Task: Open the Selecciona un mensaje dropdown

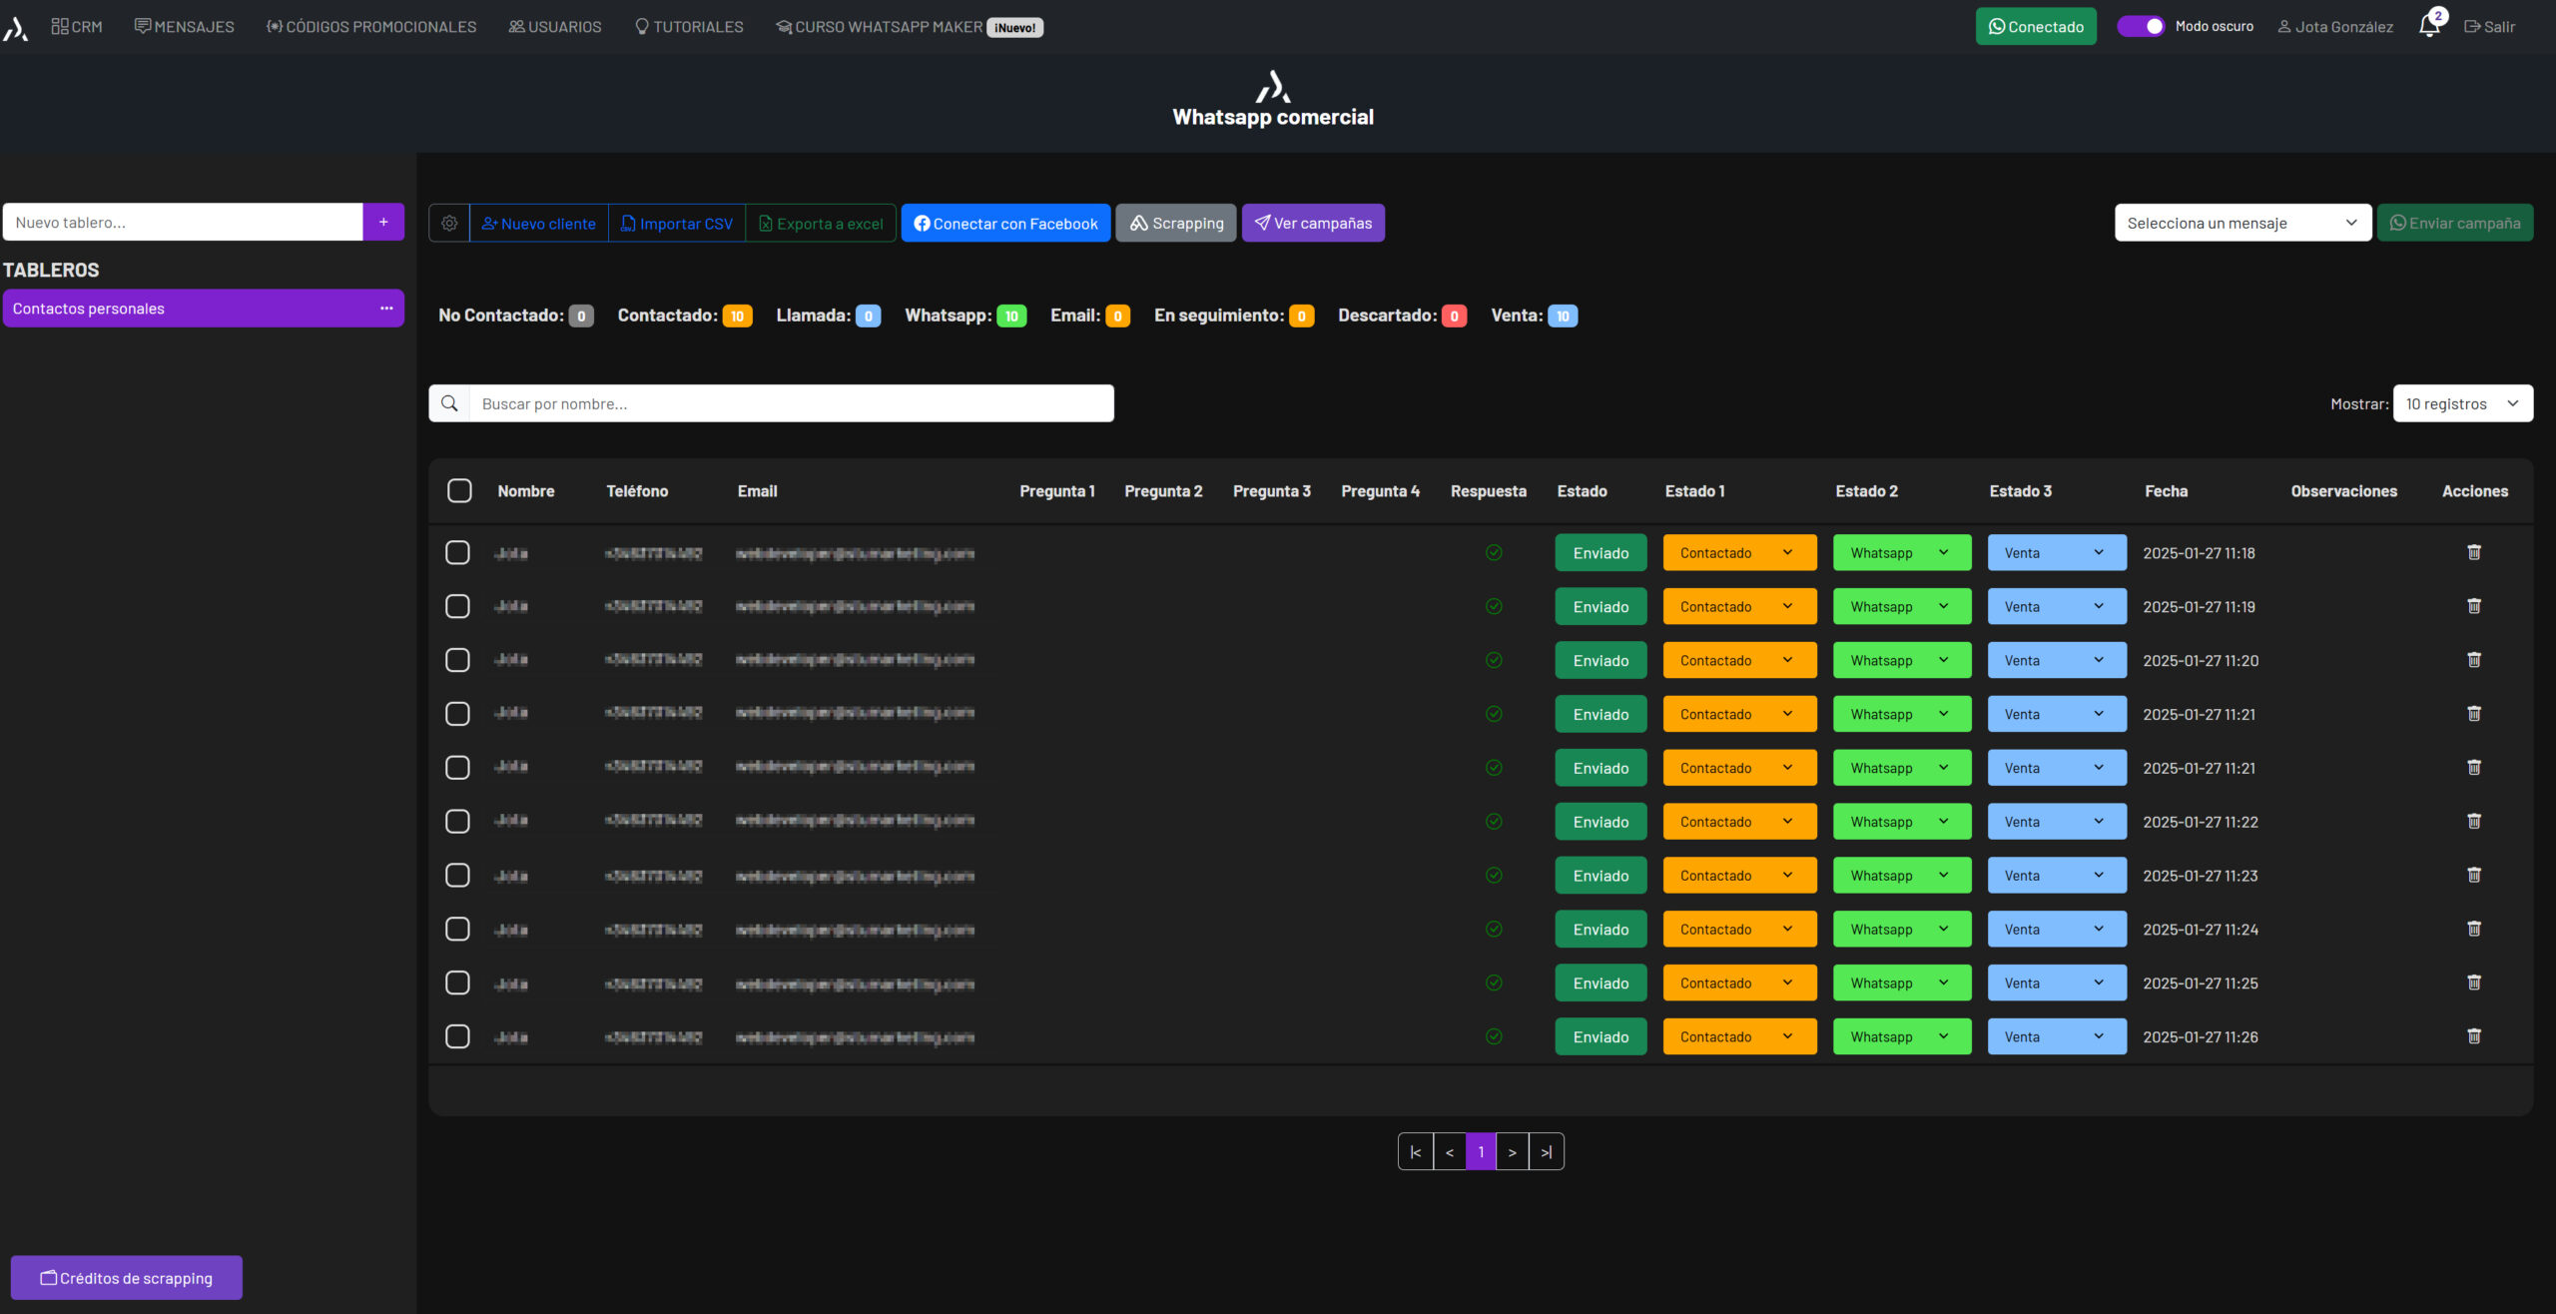Action: (2241, 223)
